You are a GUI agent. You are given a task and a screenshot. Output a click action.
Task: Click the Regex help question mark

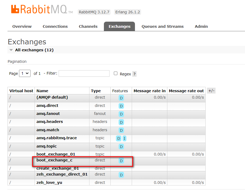134,74
